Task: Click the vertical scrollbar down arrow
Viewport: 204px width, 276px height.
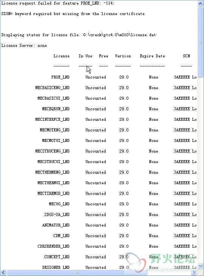Action: pos(201,266)
